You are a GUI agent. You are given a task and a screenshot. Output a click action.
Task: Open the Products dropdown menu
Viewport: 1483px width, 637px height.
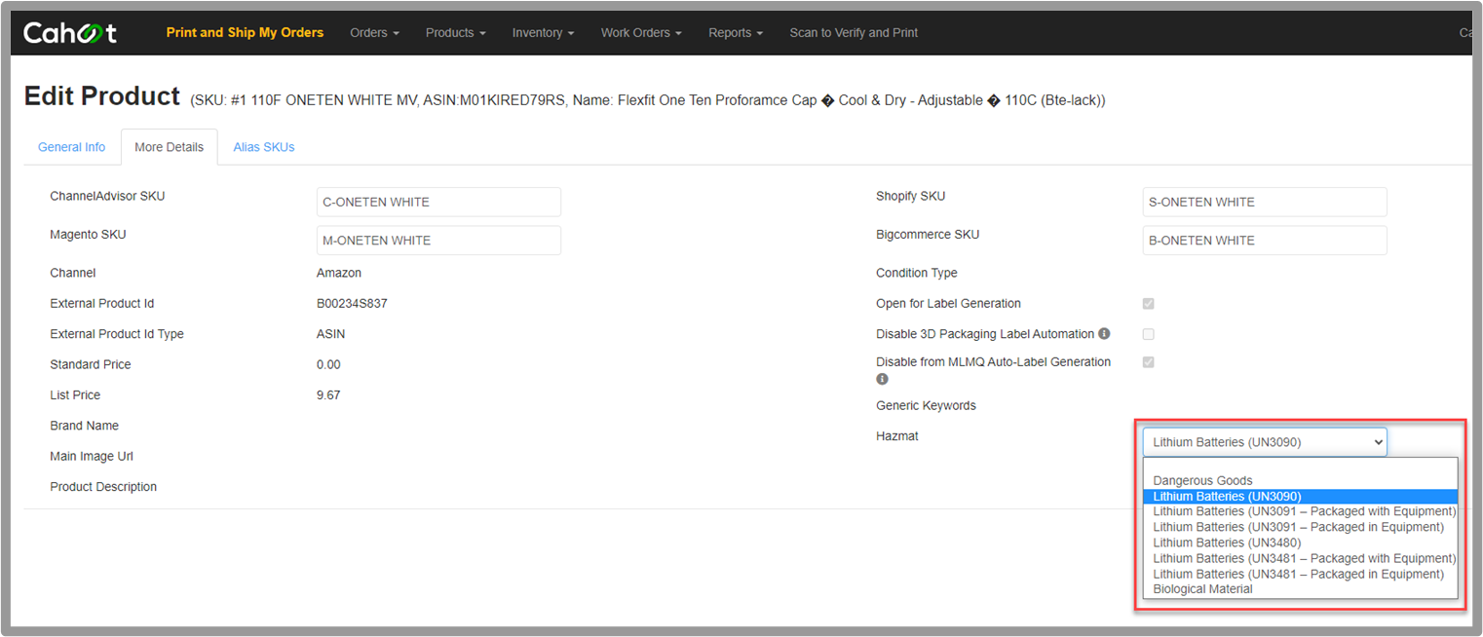456,32
